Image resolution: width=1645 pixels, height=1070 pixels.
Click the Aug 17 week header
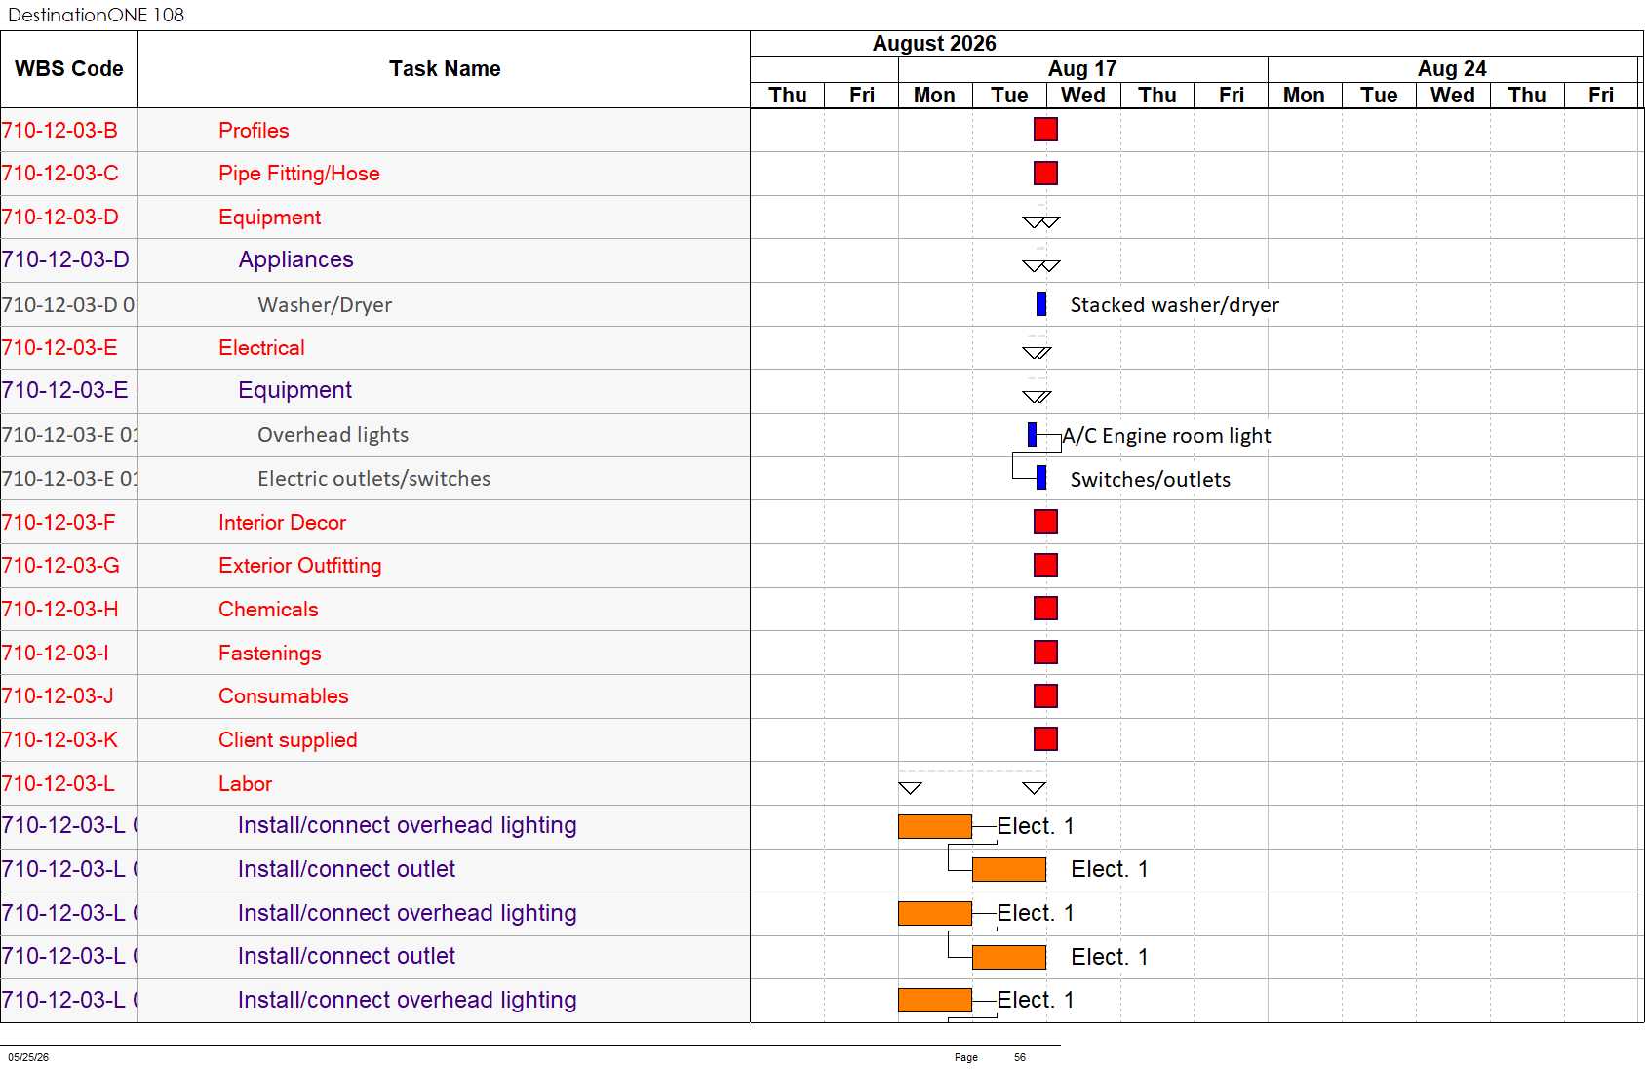(1082, 69)
